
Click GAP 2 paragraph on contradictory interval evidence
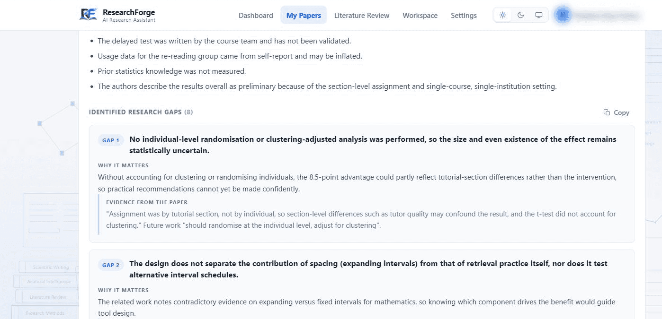357,307
